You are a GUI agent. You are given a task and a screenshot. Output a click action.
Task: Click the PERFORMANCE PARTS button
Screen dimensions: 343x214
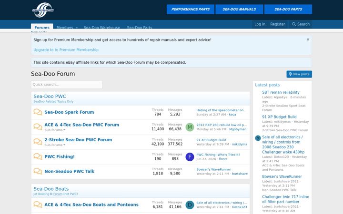tap(190, 9)
